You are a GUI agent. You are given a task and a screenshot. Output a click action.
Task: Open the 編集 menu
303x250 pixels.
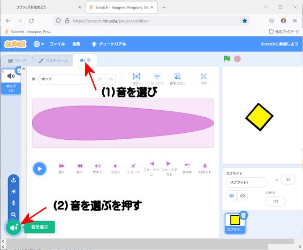(77, 44)
